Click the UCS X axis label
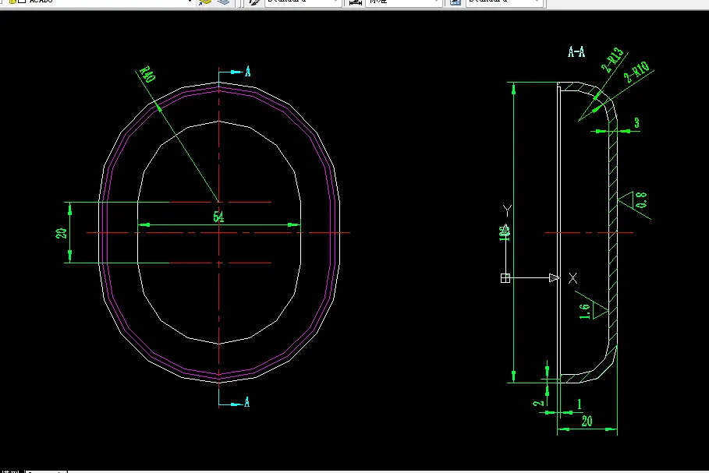The height and width of the screenshot is (473, 709). [573, 278]
